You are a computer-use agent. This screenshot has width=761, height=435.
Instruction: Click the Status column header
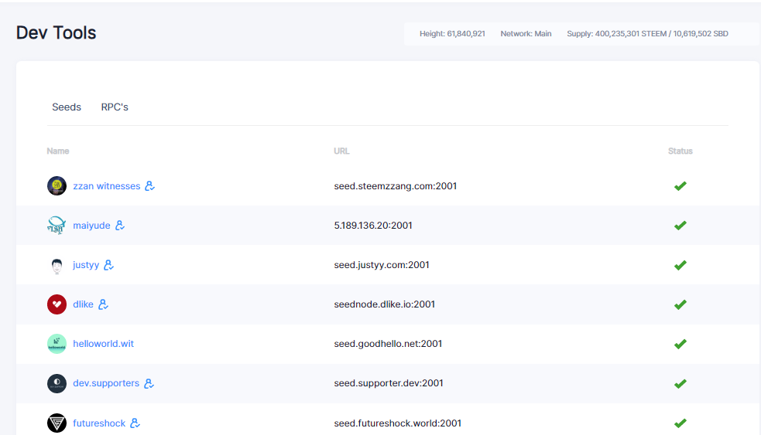coord(680,151)
